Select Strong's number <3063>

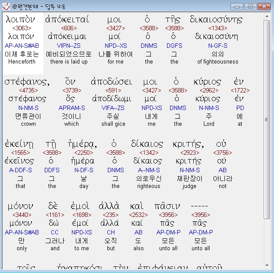[22, 28]
